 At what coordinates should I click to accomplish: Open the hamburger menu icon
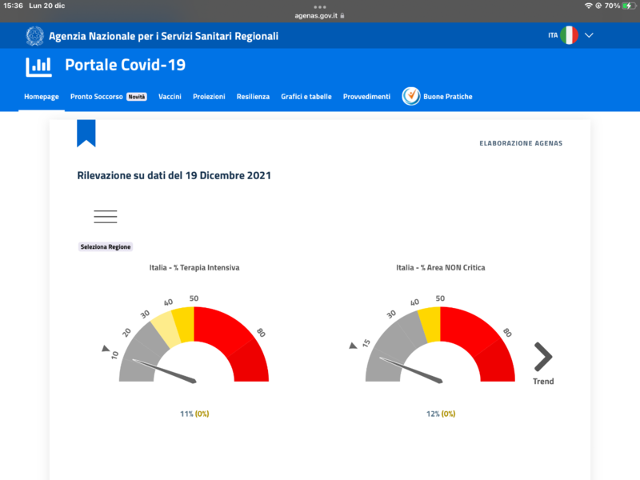106,216
